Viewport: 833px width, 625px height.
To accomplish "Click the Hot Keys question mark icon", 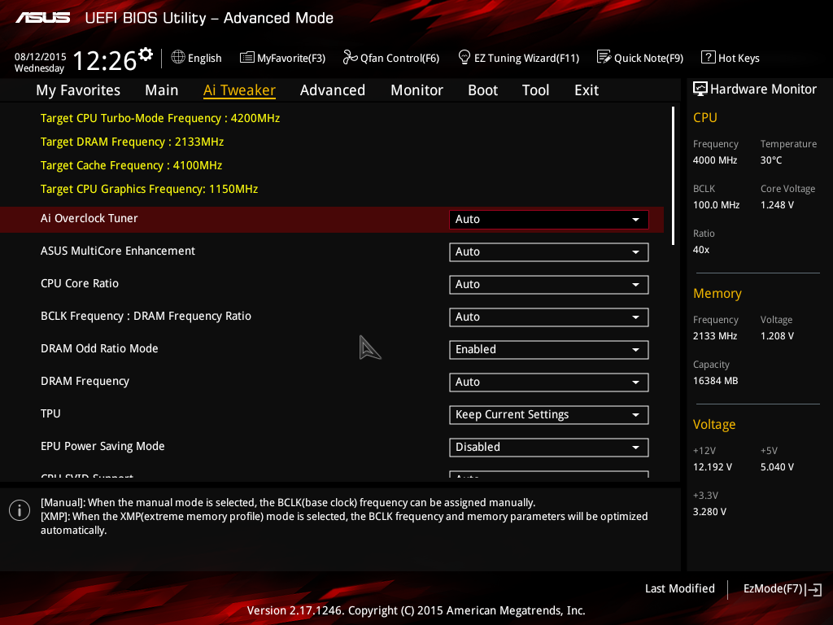I will (x=709, y=57).
